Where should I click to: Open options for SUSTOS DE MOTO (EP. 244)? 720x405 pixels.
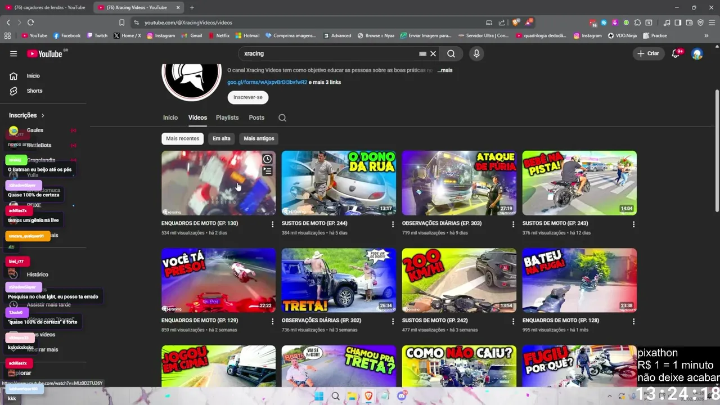tap(393, 224)
